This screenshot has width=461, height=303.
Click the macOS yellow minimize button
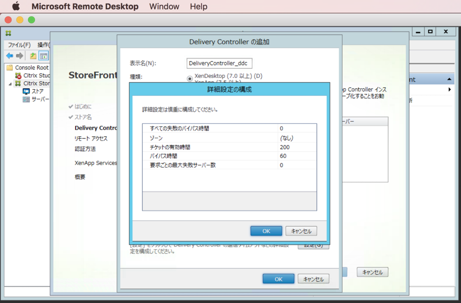coord(20,20)
